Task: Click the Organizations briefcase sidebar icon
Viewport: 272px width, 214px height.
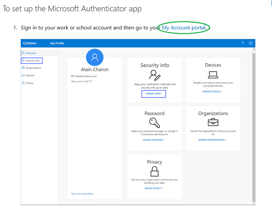Action: 23,68
